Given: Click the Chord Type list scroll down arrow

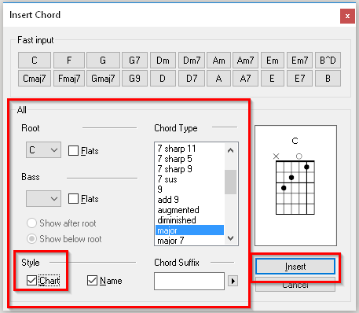Looking at the screenshot, I should pos(230,238).
